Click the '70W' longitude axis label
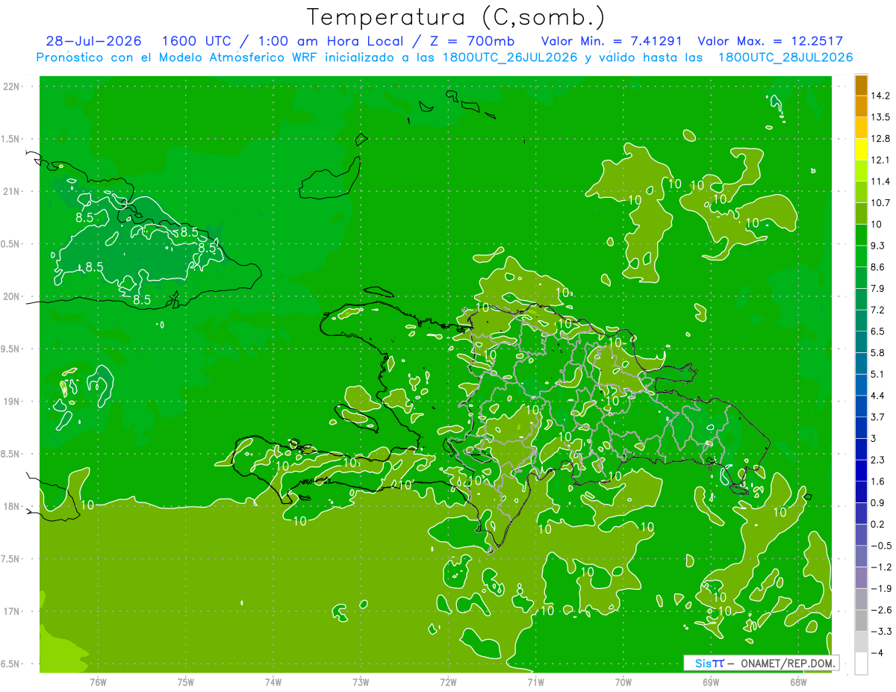The height and width of the screenshot is (692, 896). 623,682
